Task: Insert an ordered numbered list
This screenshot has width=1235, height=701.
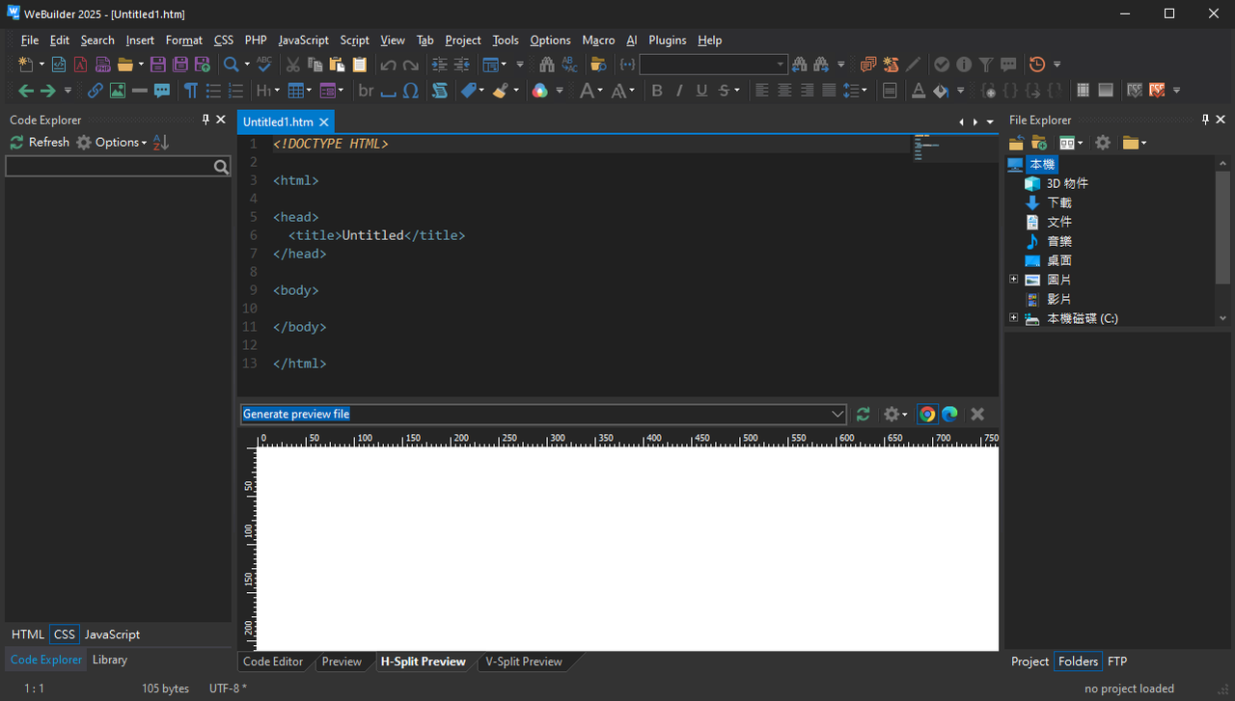Action: [235, 91]
